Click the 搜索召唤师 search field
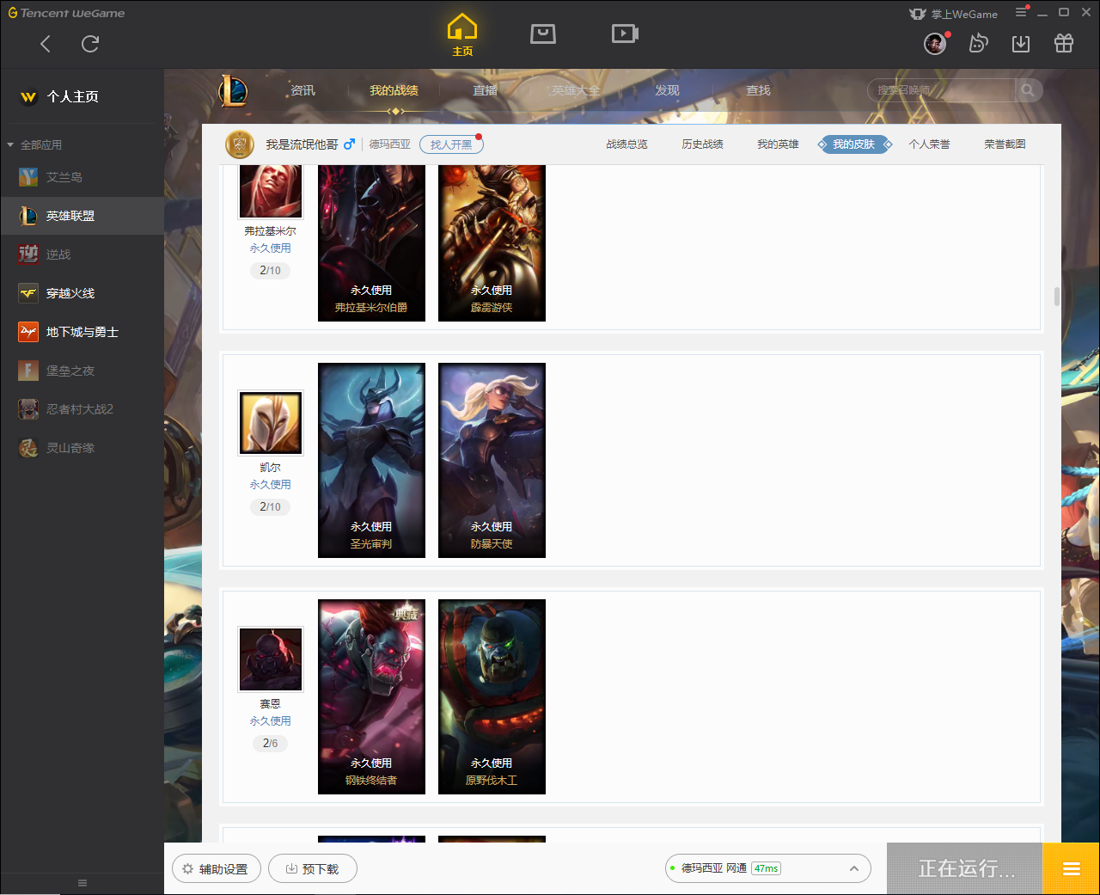The width and height of the screenshot is (1100, 895). [942, 90]
